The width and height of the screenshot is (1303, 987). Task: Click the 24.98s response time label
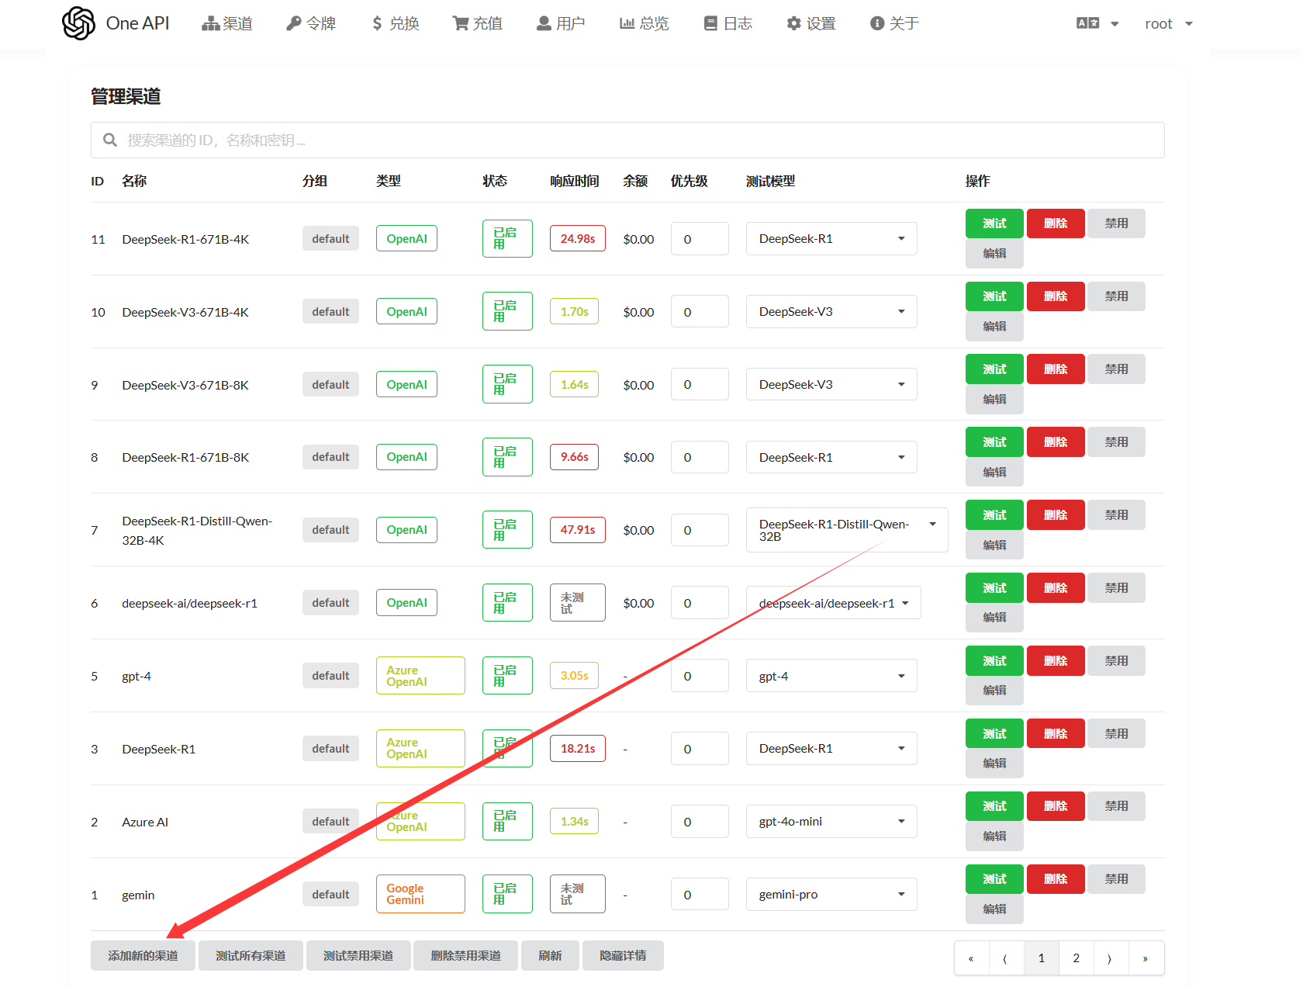(578, 238)
